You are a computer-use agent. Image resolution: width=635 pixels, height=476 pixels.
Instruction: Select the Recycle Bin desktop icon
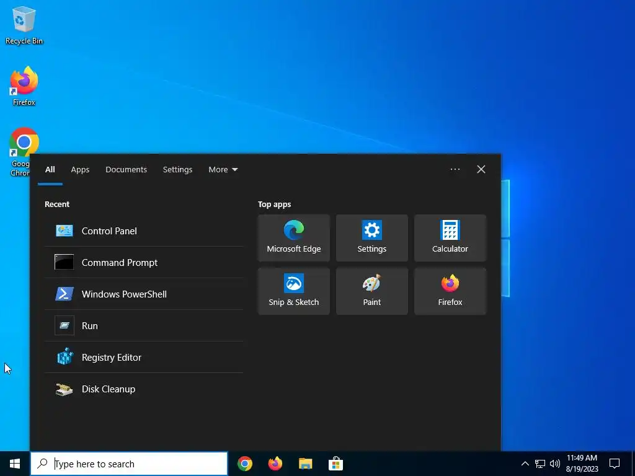coord(24,25)
